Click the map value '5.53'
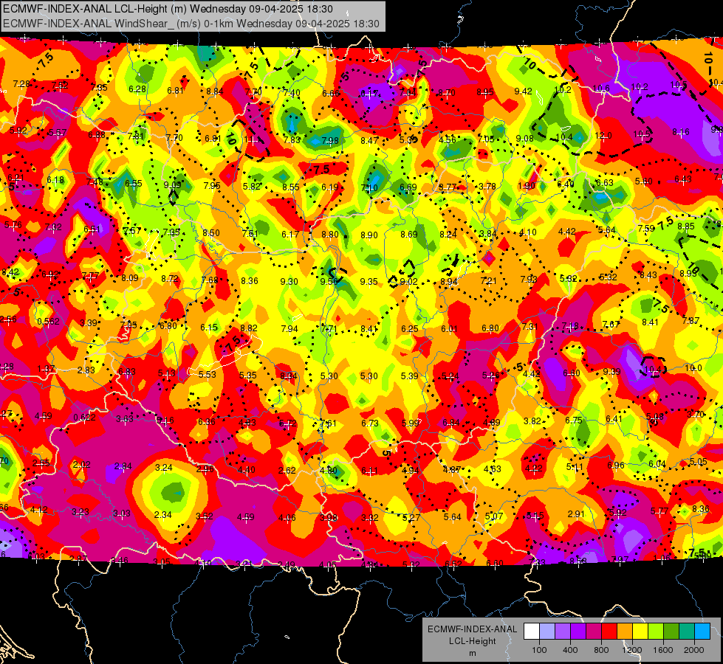 pyautogui.click(x=208, y=375)
